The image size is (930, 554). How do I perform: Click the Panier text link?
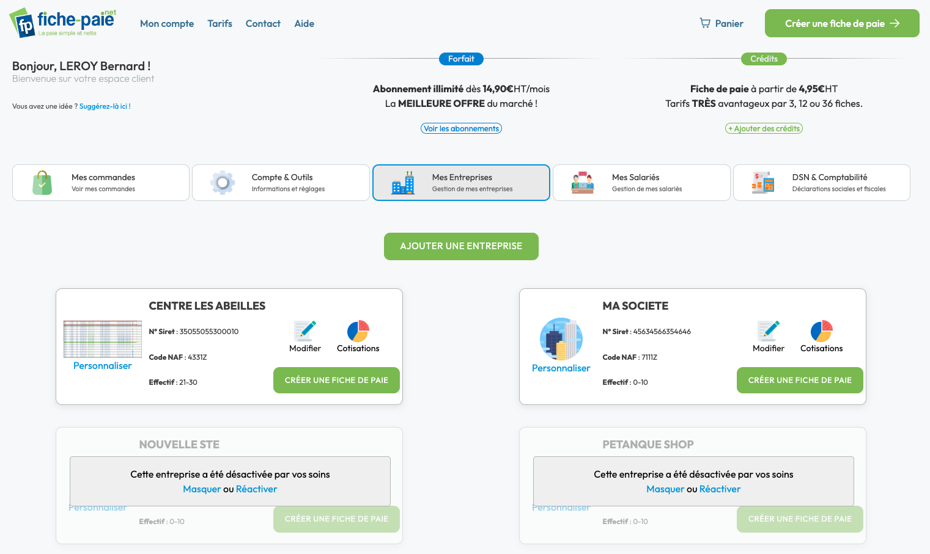[729, 24]
